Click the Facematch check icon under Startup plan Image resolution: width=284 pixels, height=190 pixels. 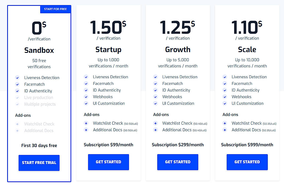[x=86, y=83]
